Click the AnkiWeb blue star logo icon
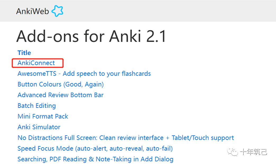Viewport: 276px width, 164px height. (57, 11)
